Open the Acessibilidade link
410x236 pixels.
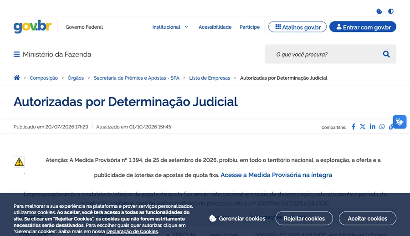coord(215,27)
